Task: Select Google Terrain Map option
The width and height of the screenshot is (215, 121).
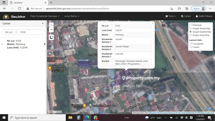Action: (191, 28)
